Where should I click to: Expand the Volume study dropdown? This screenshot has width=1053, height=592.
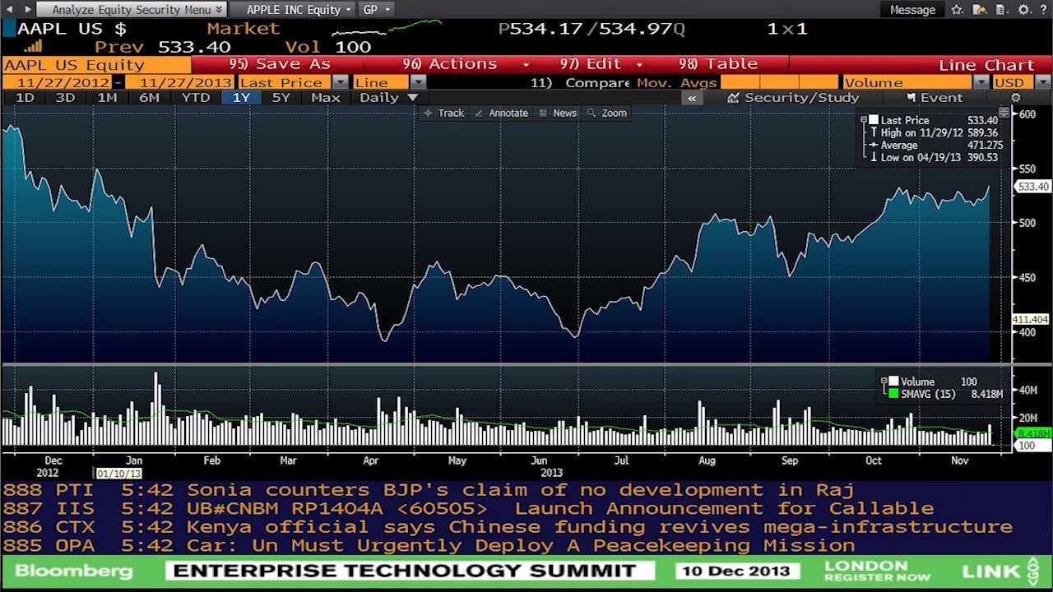981,82
